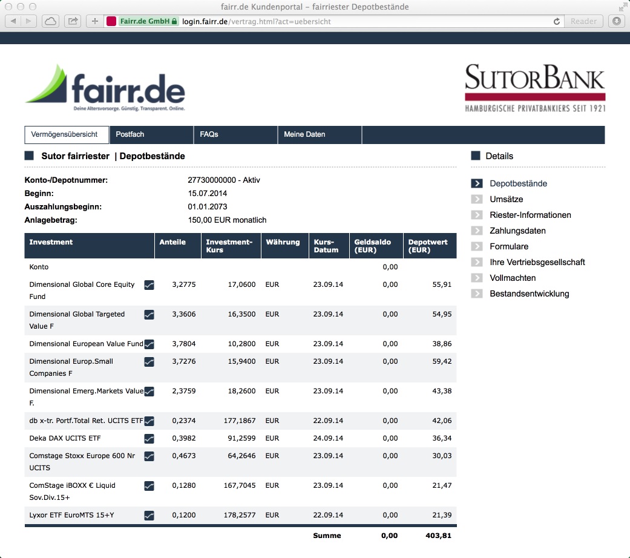Click the Anlagebetrag value 150,00 EUR monatlich

(x=227, y=220)
